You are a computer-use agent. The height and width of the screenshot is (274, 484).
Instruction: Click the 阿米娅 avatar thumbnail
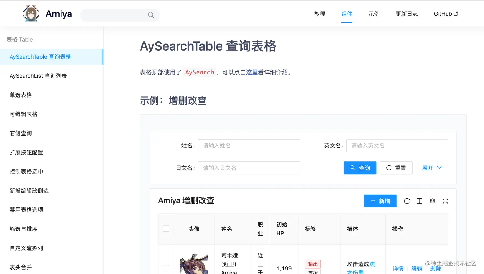point(194,264)
